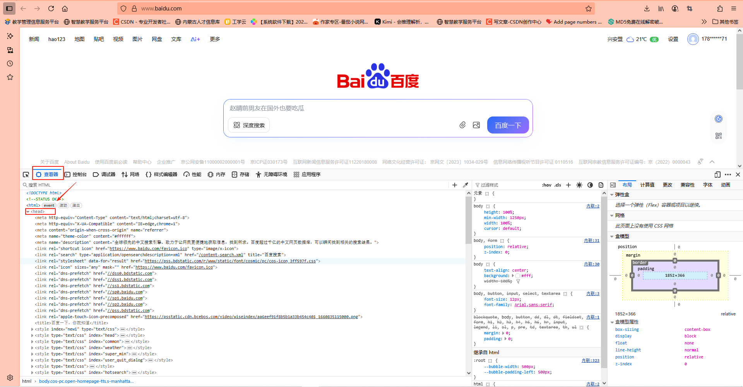The image size is (743, 387).
Task: Switch to 调试器 debugger tab
Action: pos(104,175)
